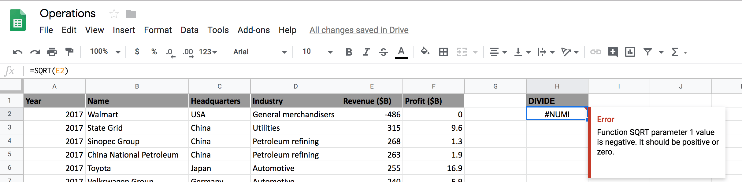Open the text color picker
The height and width of the screenshot is (182, 742).
click(x=401, y=53)
